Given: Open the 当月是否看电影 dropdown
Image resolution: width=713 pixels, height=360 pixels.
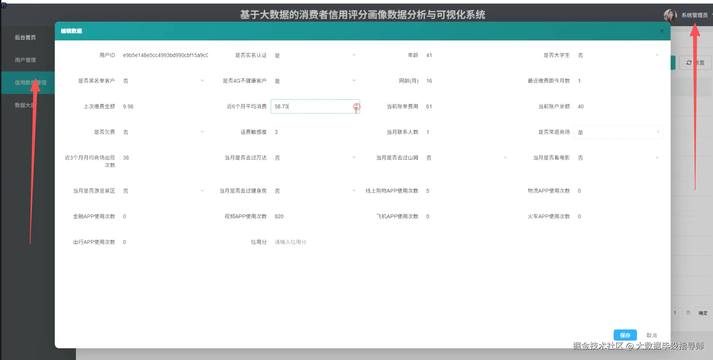Looking at the screenshot, I should point(657,157).
